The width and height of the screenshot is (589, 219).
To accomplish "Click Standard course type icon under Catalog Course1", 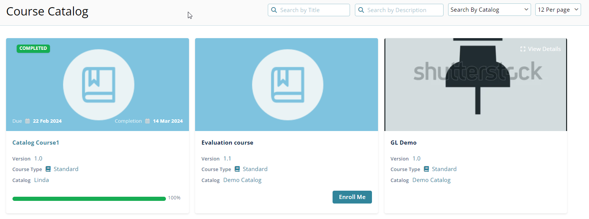I will pos(48,169).
